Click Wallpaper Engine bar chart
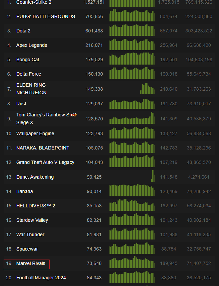 click(132, 133)
